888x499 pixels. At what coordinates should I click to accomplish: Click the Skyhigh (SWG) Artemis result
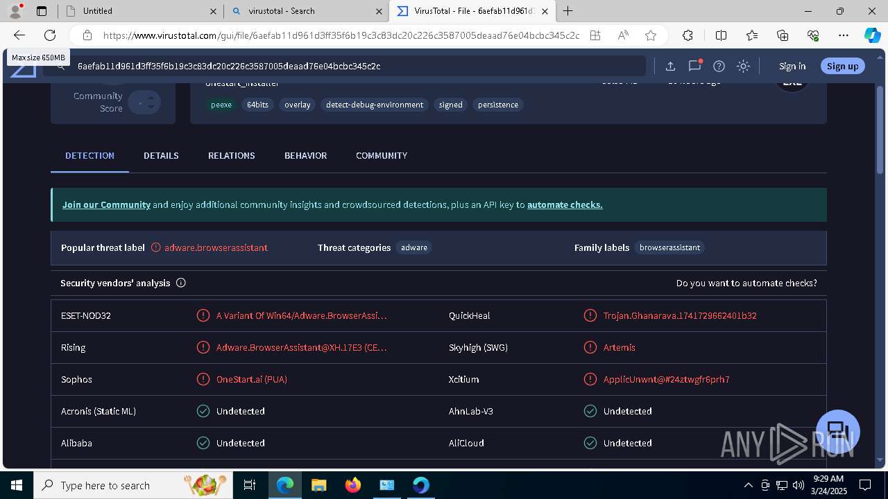[x=620, y=347]
